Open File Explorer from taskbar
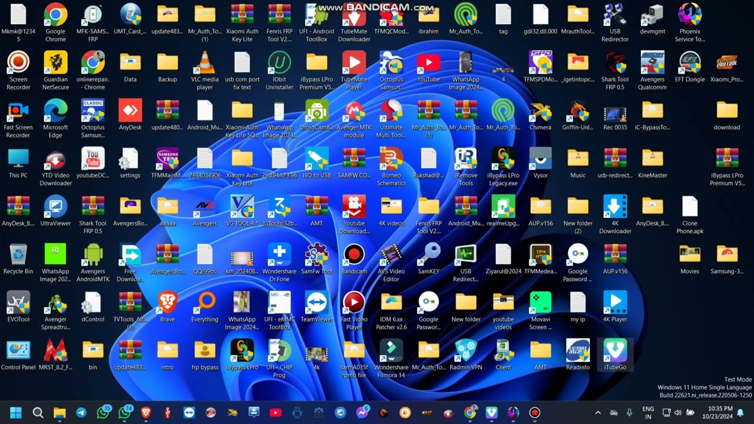The image size is (754, 424). (x=59, y=413)
